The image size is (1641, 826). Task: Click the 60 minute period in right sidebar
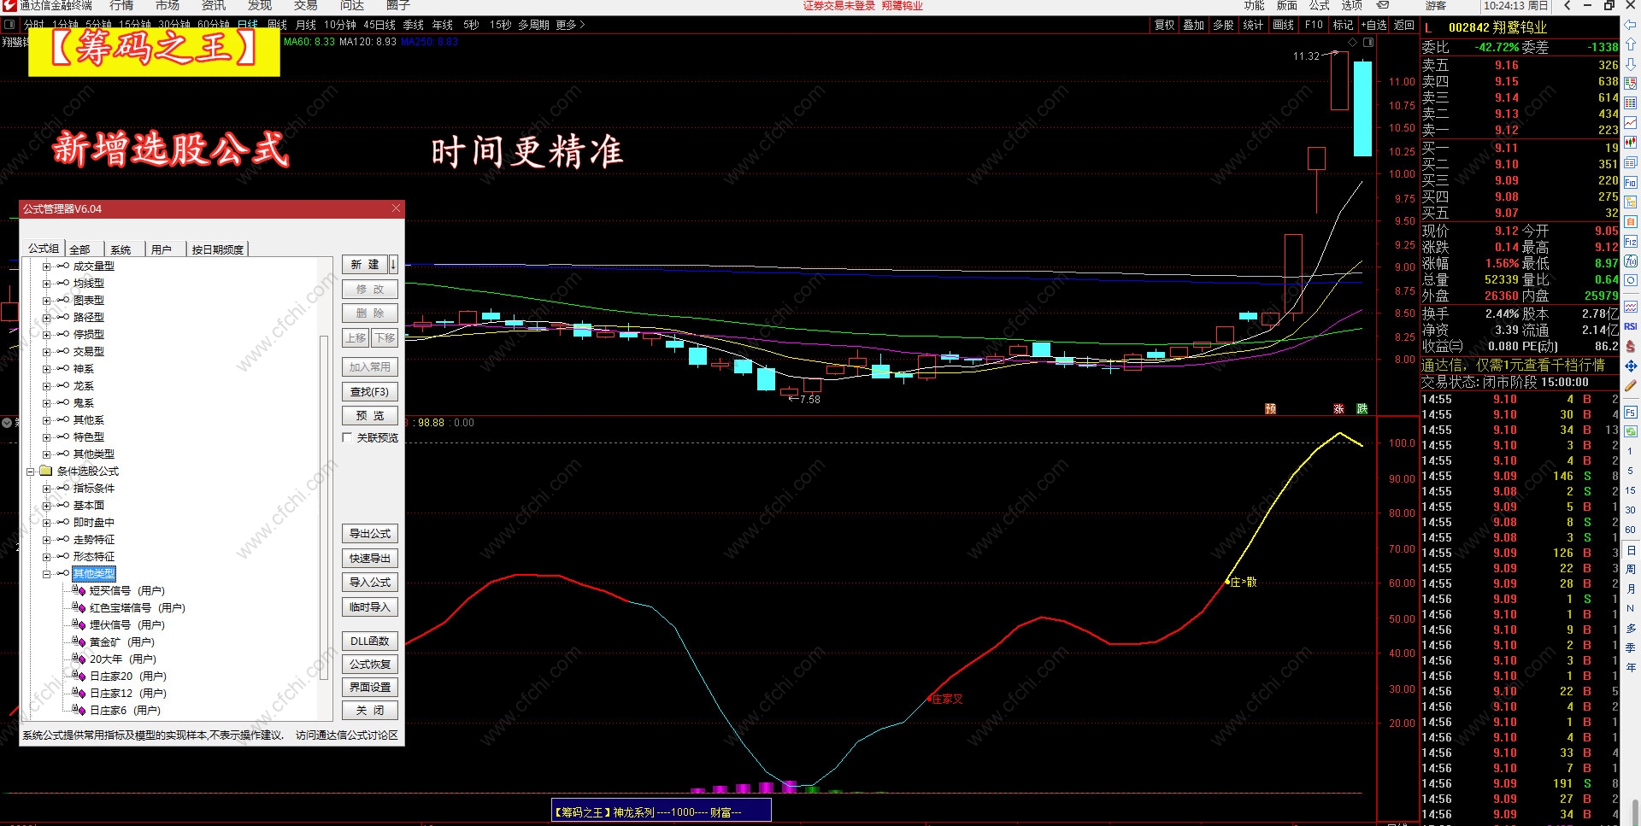click(x=1631, y=530)
